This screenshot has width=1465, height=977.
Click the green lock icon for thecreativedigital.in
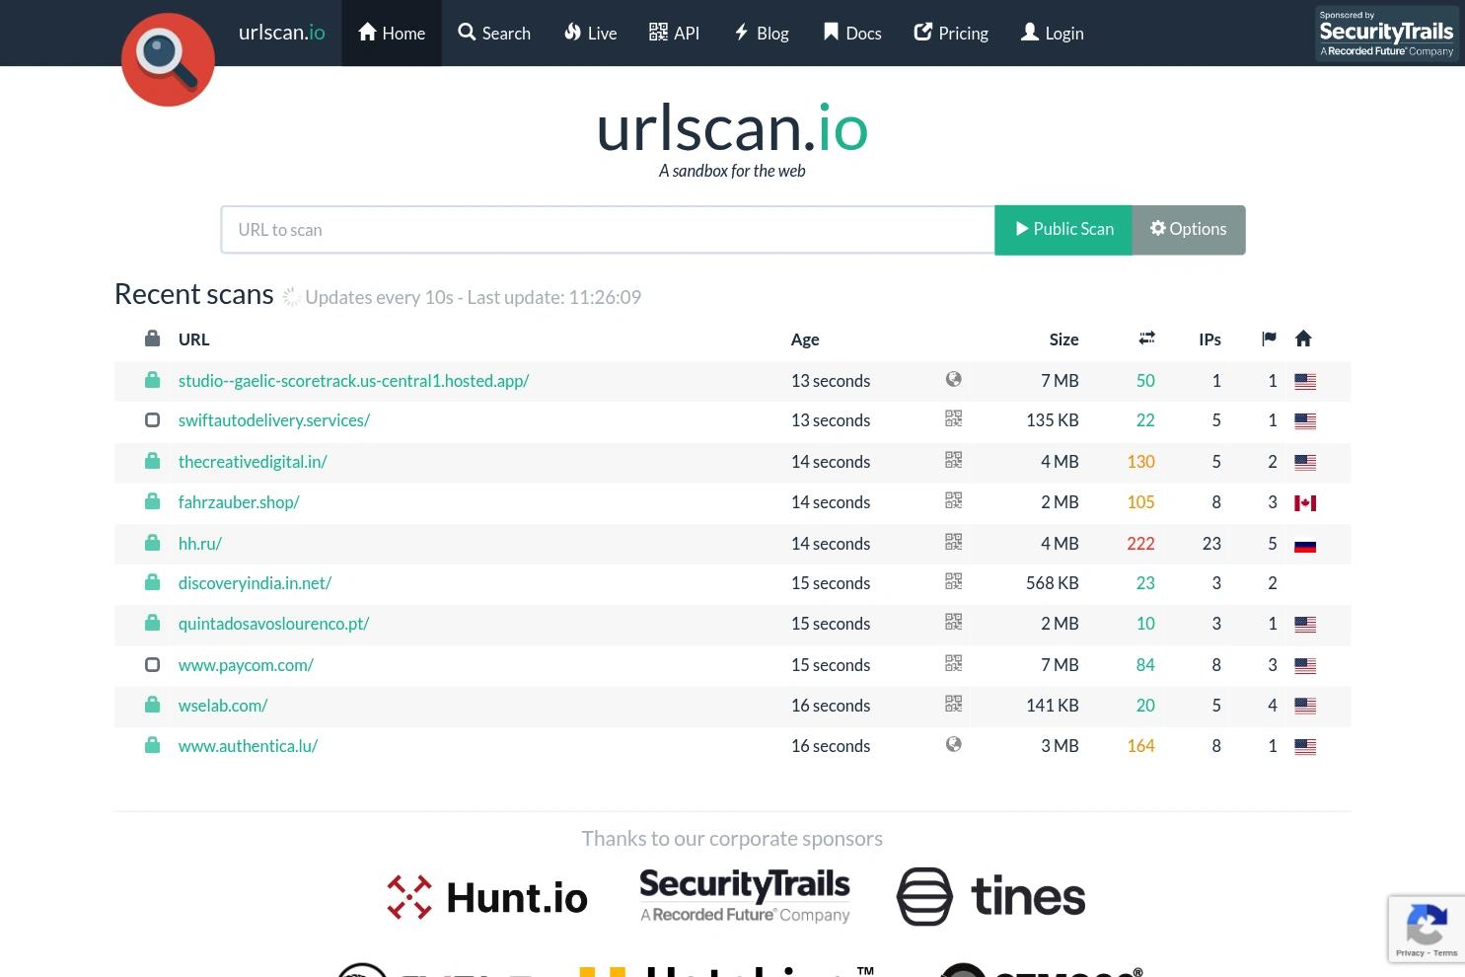pyautogui.click(x=152, y=461)
